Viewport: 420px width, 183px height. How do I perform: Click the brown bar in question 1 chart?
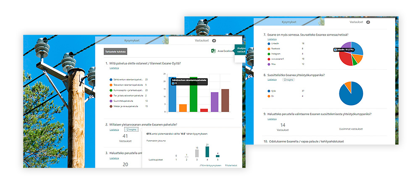[225, 101]
